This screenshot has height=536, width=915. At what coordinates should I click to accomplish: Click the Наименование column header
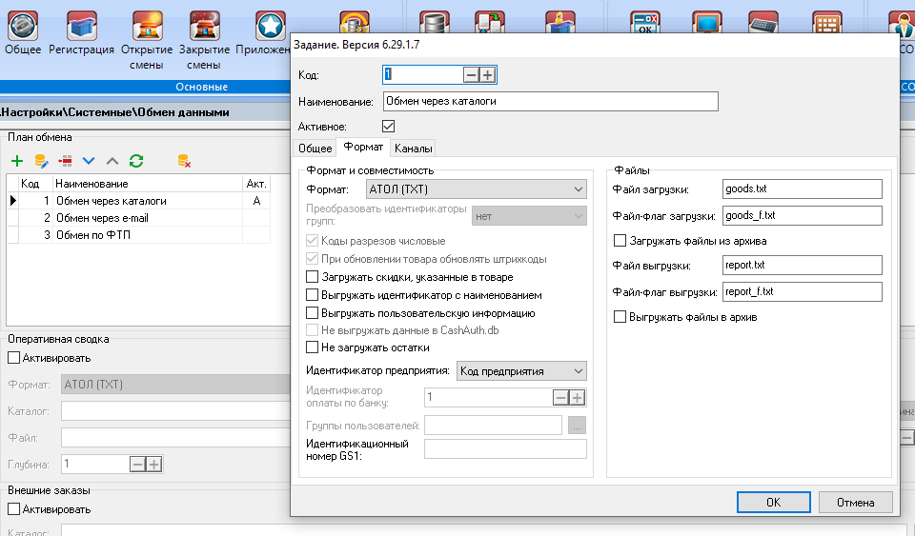148,184
